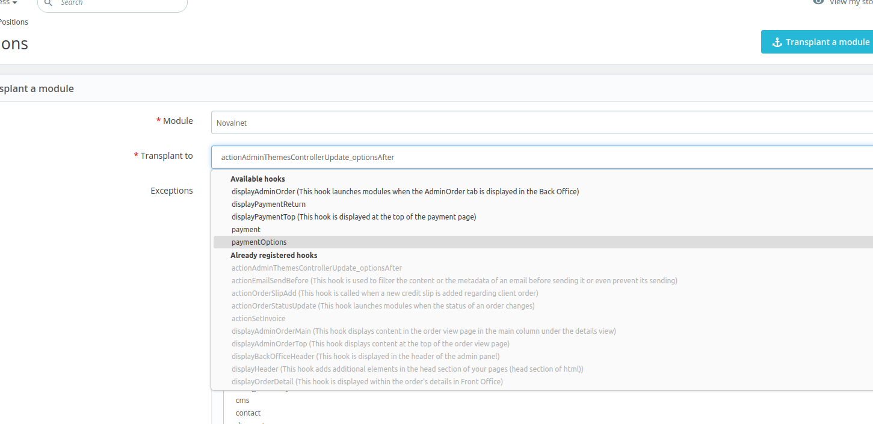Click actionSetInvoice registered hook entry
Viewport: 873px width, 424px height.
(543, 318)
